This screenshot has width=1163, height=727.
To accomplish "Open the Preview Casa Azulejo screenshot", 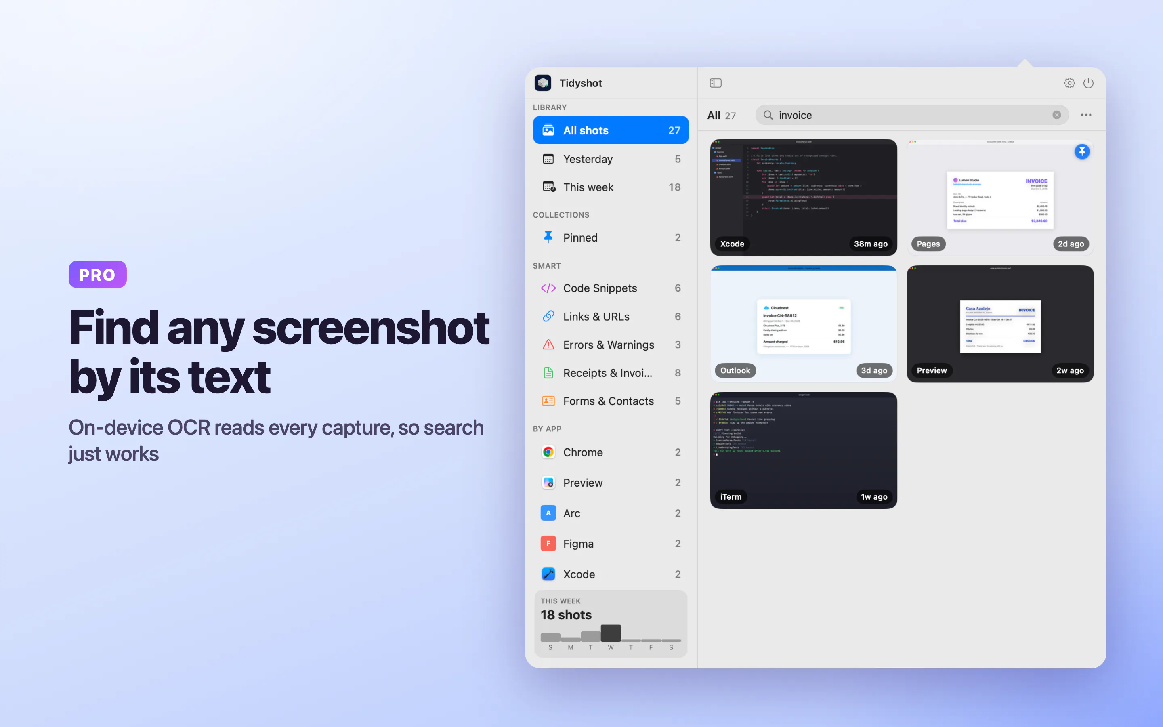I will pos(1000,324).
